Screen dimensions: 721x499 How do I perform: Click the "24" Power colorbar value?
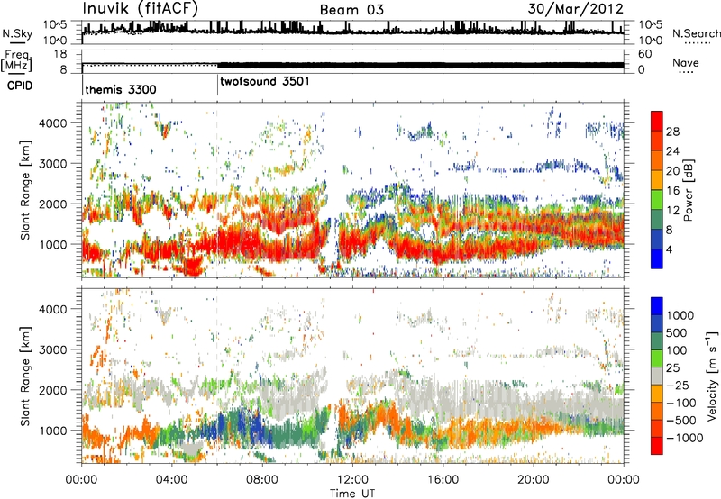point(672,151)
